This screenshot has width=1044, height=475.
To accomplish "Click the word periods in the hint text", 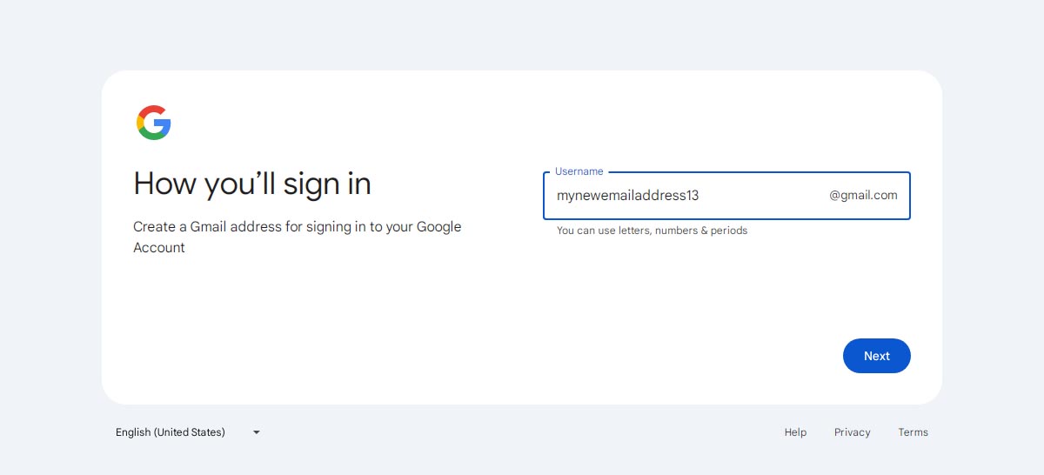I will [x=729, y=231].
